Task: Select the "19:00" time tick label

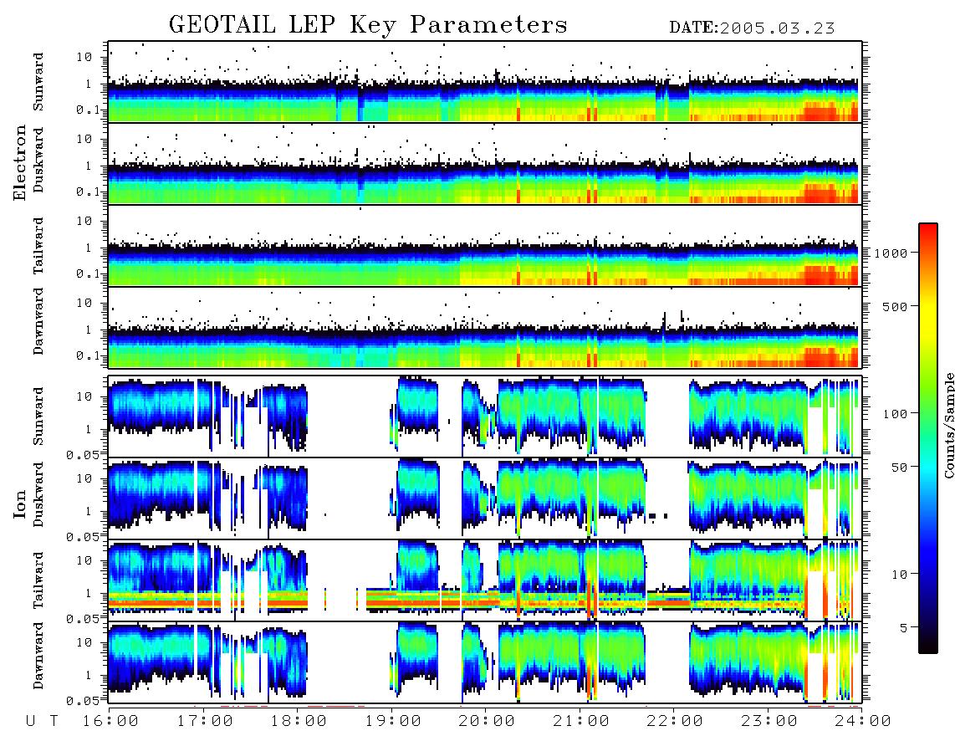Action: [393, 721]
